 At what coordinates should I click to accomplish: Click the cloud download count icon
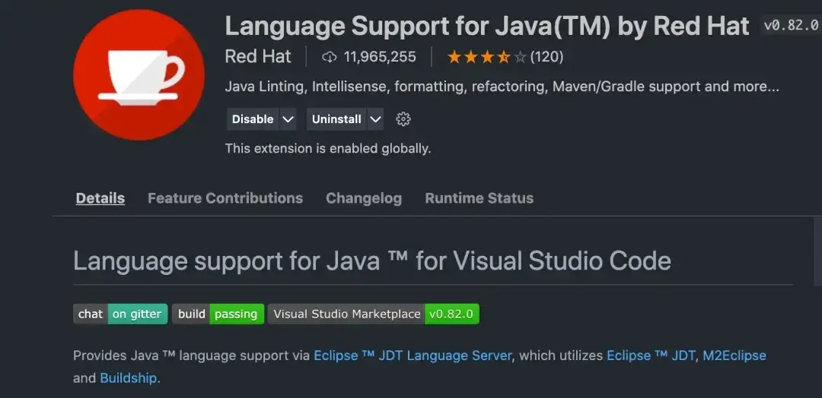330,57
